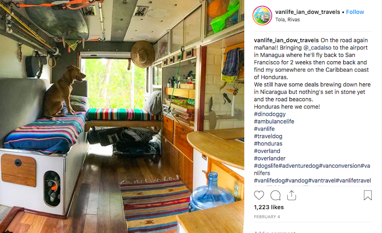View #overlander hashtag posts
Viewport: 382px width, 233px height.
270,158
